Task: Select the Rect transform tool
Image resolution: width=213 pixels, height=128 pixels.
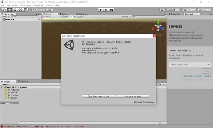Action: tap(26, 10)
